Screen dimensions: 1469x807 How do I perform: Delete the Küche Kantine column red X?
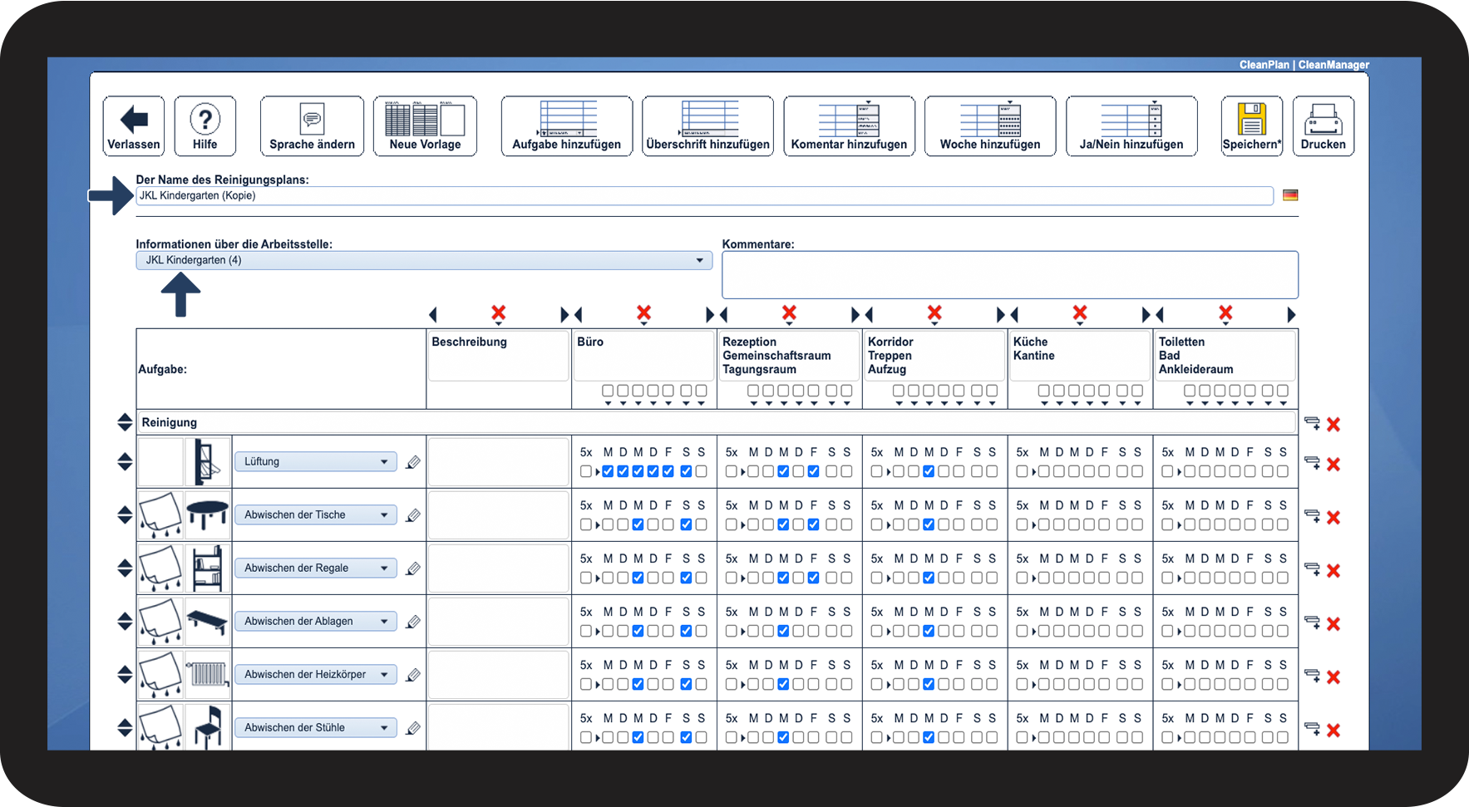pyautogui.click(x=1080, y=313)
